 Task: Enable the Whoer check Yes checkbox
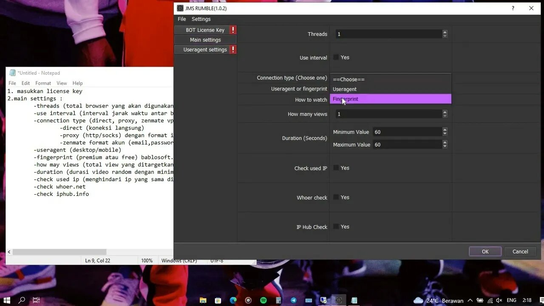click(x=336, y=197)
